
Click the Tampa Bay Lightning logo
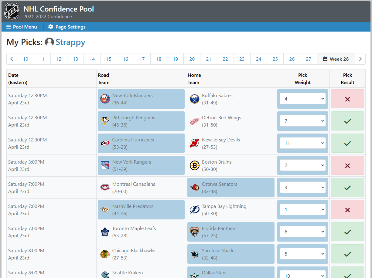point(195,210)
